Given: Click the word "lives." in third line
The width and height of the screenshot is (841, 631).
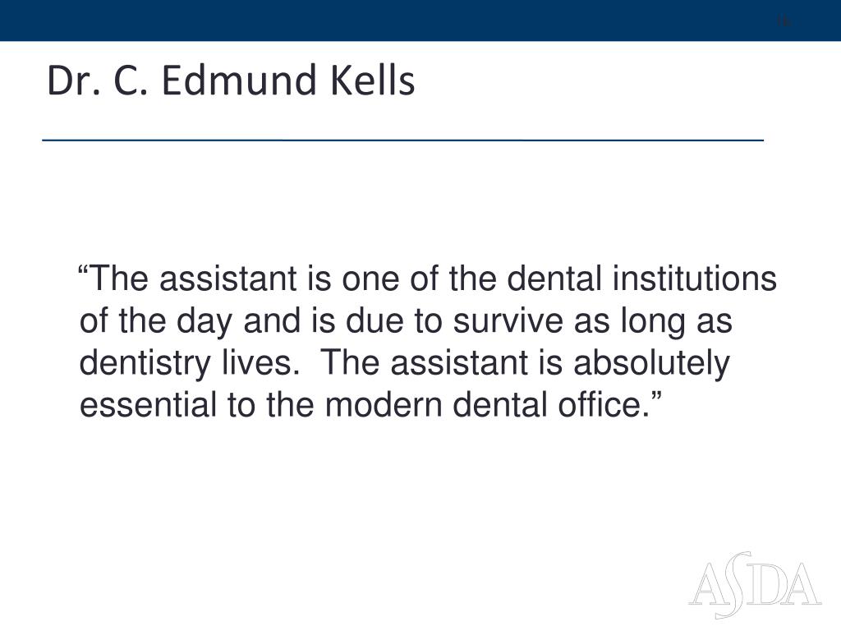Looking at the screenshot, I should coord(260,363).
